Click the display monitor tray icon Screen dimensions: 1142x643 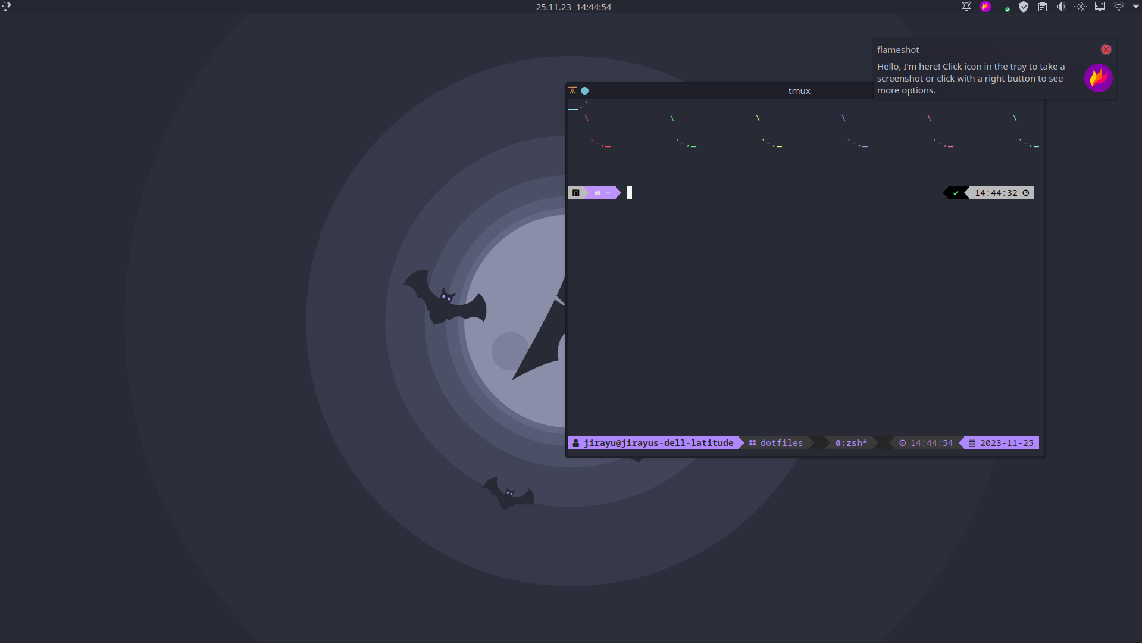pyautogui.click(x=1100, y=7)
